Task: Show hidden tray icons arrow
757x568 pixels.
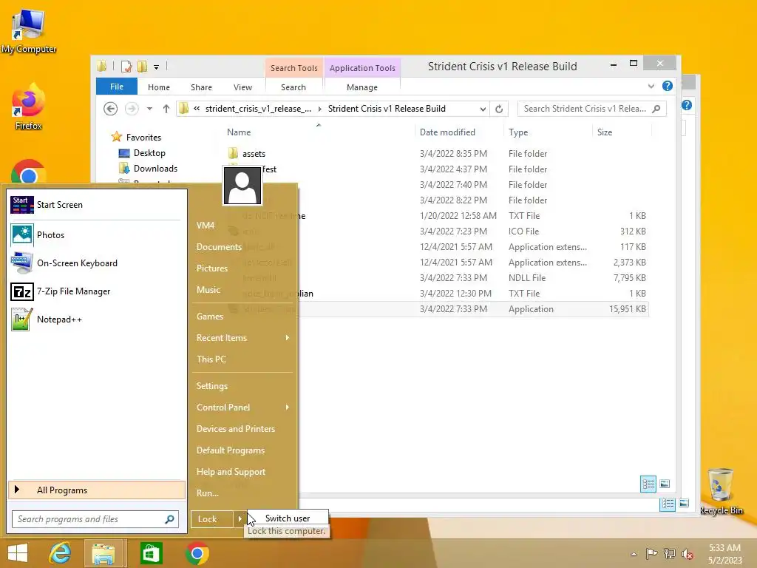Action: 634,554
